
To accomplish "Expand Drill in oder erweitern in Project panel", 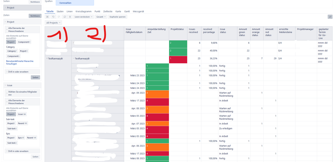I will (22, 71).
